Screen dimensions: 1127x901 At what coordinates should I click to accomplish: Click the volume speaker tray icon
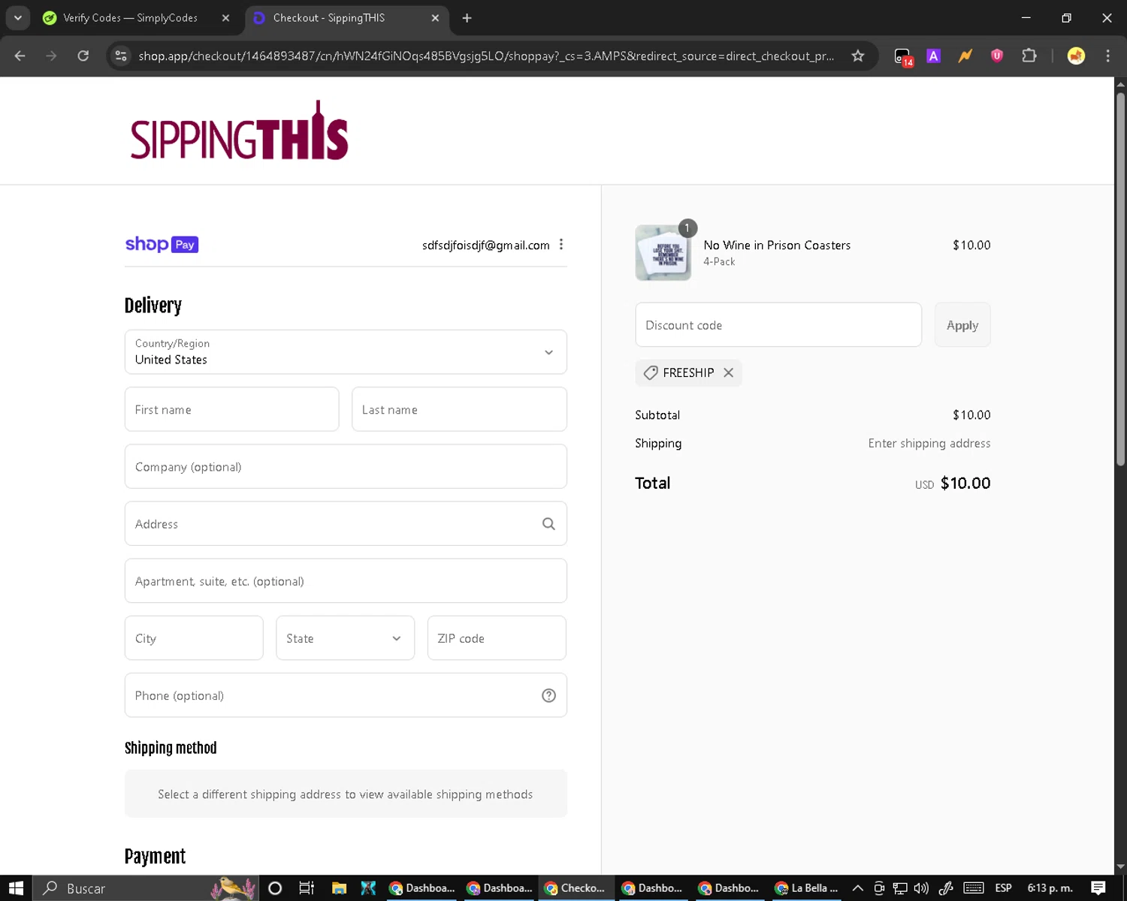(921, 888)
